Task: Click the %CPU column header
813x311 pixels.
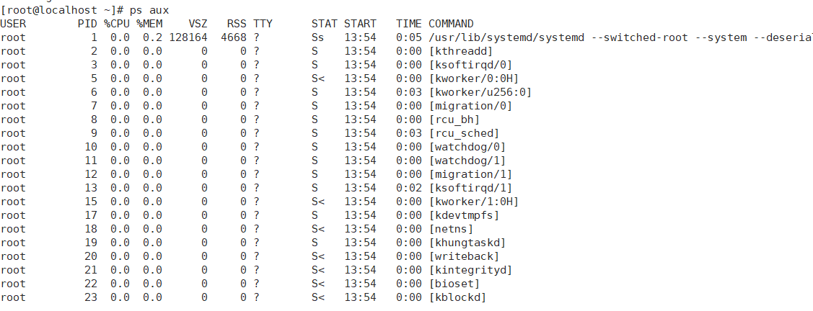Action: tap(117, 24)
